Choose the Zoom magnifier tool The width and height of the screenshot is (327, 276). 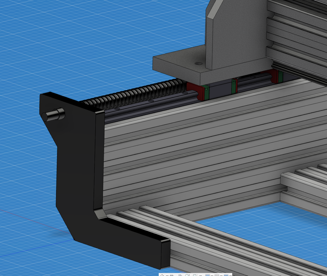click(x=187, y=275)
